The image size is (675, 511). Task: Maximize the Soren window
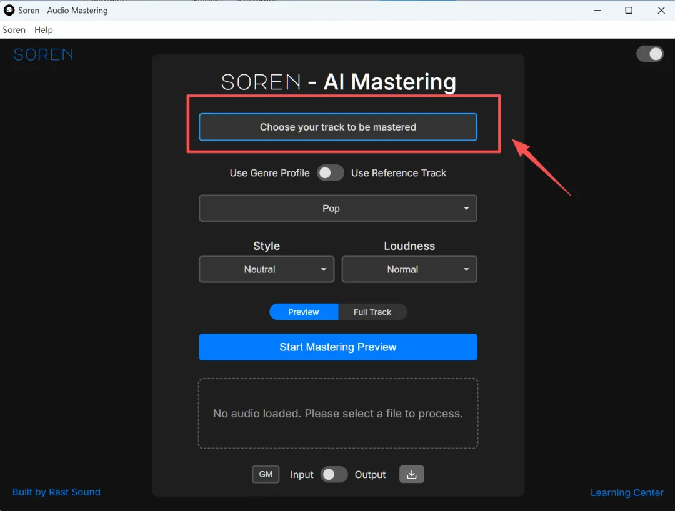pos(629,11)
